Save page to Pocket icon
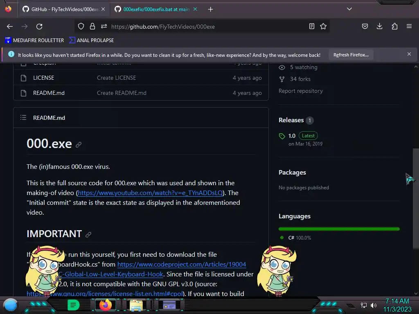Viewport: 419px width, 314px height. (365, 26)
